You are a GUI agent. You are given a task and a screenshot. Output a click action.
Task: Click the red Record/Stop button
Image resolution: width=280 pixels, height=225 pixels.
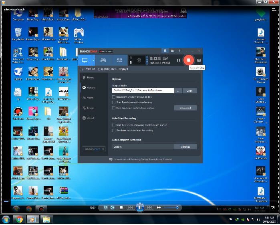[x=189, y=60]
